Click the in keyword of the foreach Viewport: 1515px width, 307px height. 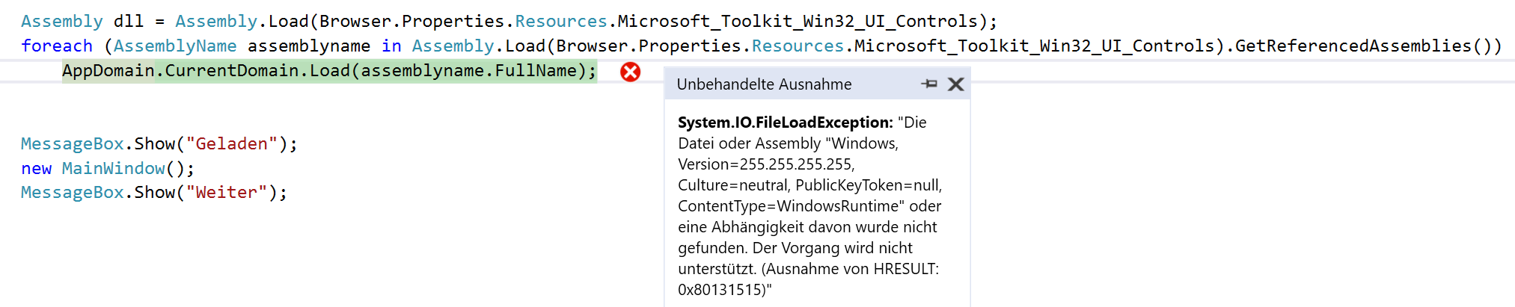[x=391, y=46]
